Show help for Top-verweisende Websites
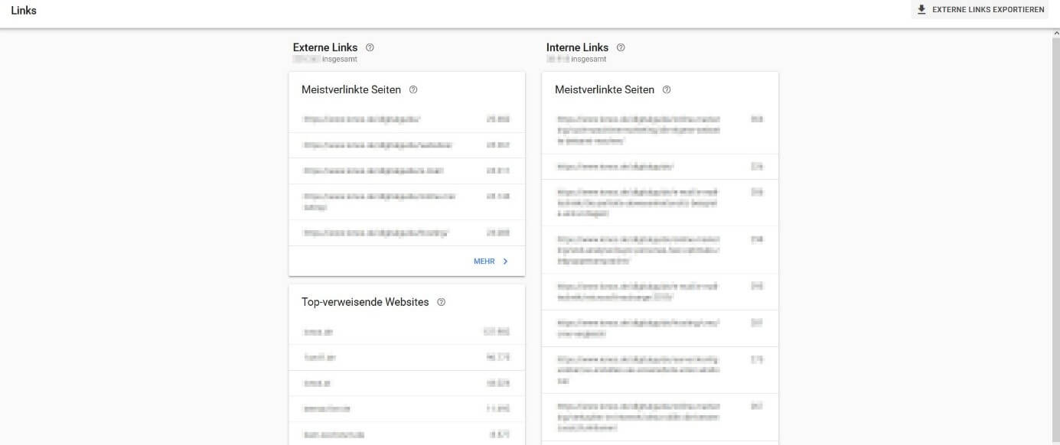Viewport: 1060px width, 445px height. tap(441, 302)
